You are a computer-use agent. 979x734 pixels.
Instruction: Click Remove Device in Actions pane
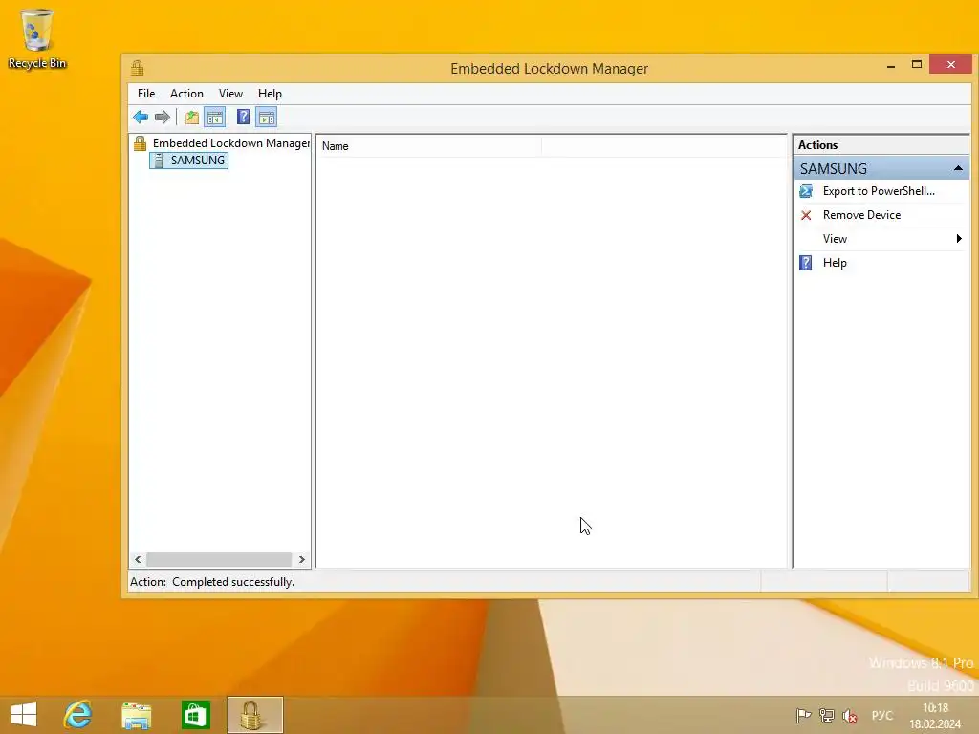tap(861, 215)
